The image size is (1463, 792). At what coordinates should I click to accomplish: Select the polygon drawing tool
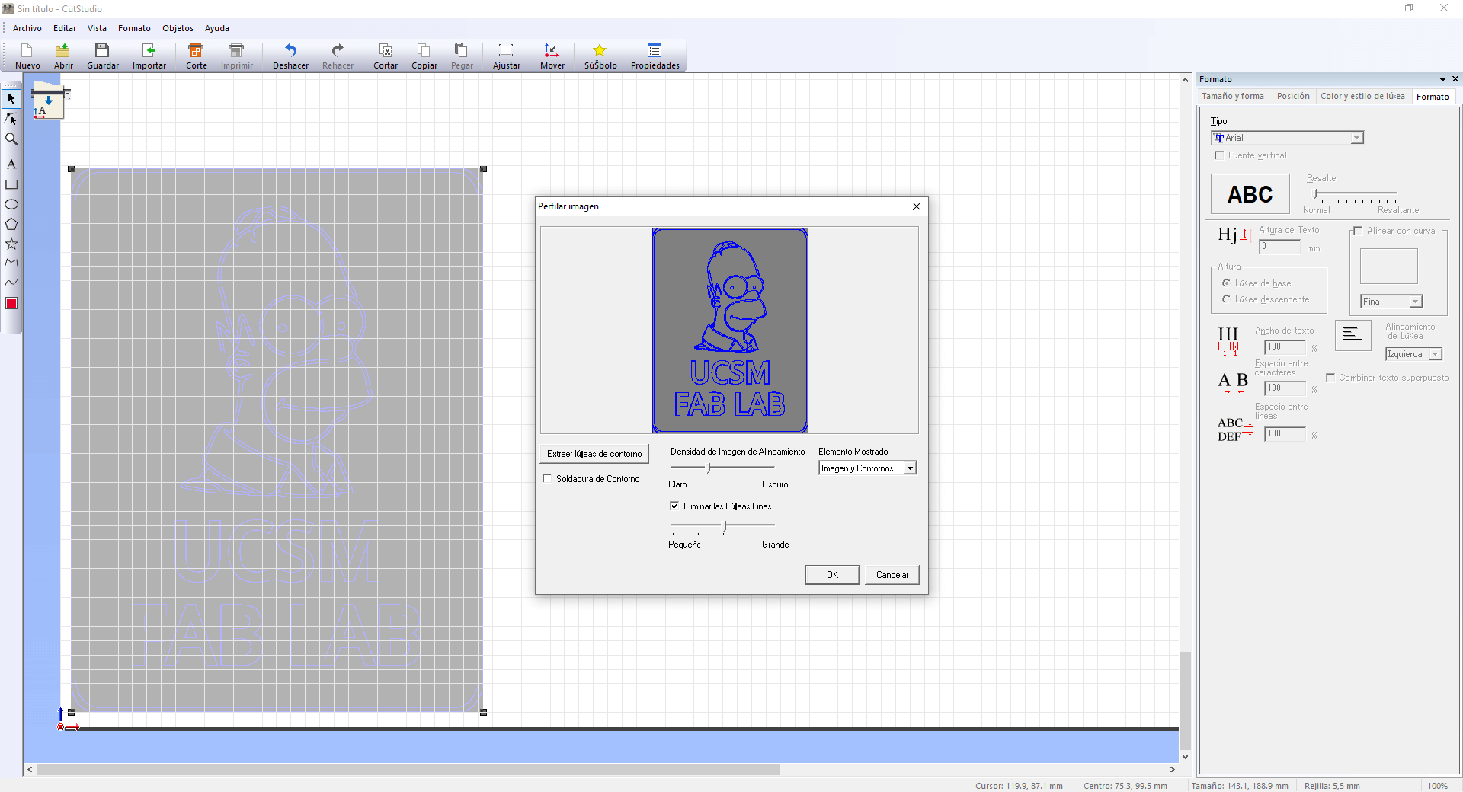tap(11, 224)
